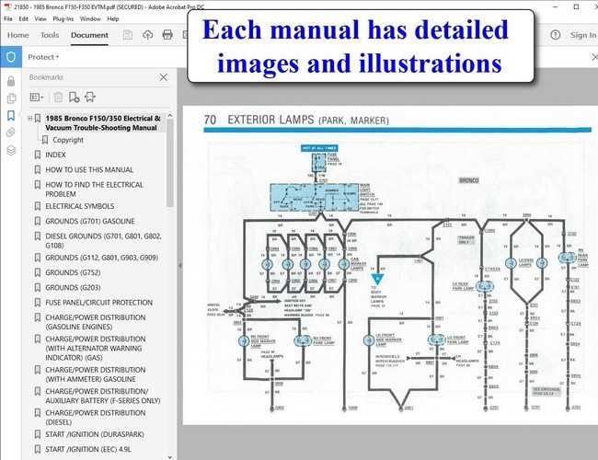Collapse the 1985 Bronco manual bookmark tree
The width and height of the screenshot is (598, 460).
[x=29, y=119]
